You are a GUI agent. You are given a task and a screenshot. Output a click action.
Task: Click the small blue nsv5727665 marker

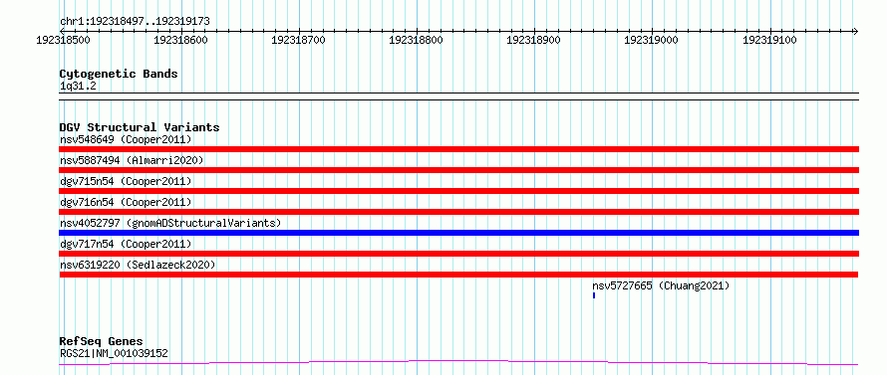coord(594,295)
